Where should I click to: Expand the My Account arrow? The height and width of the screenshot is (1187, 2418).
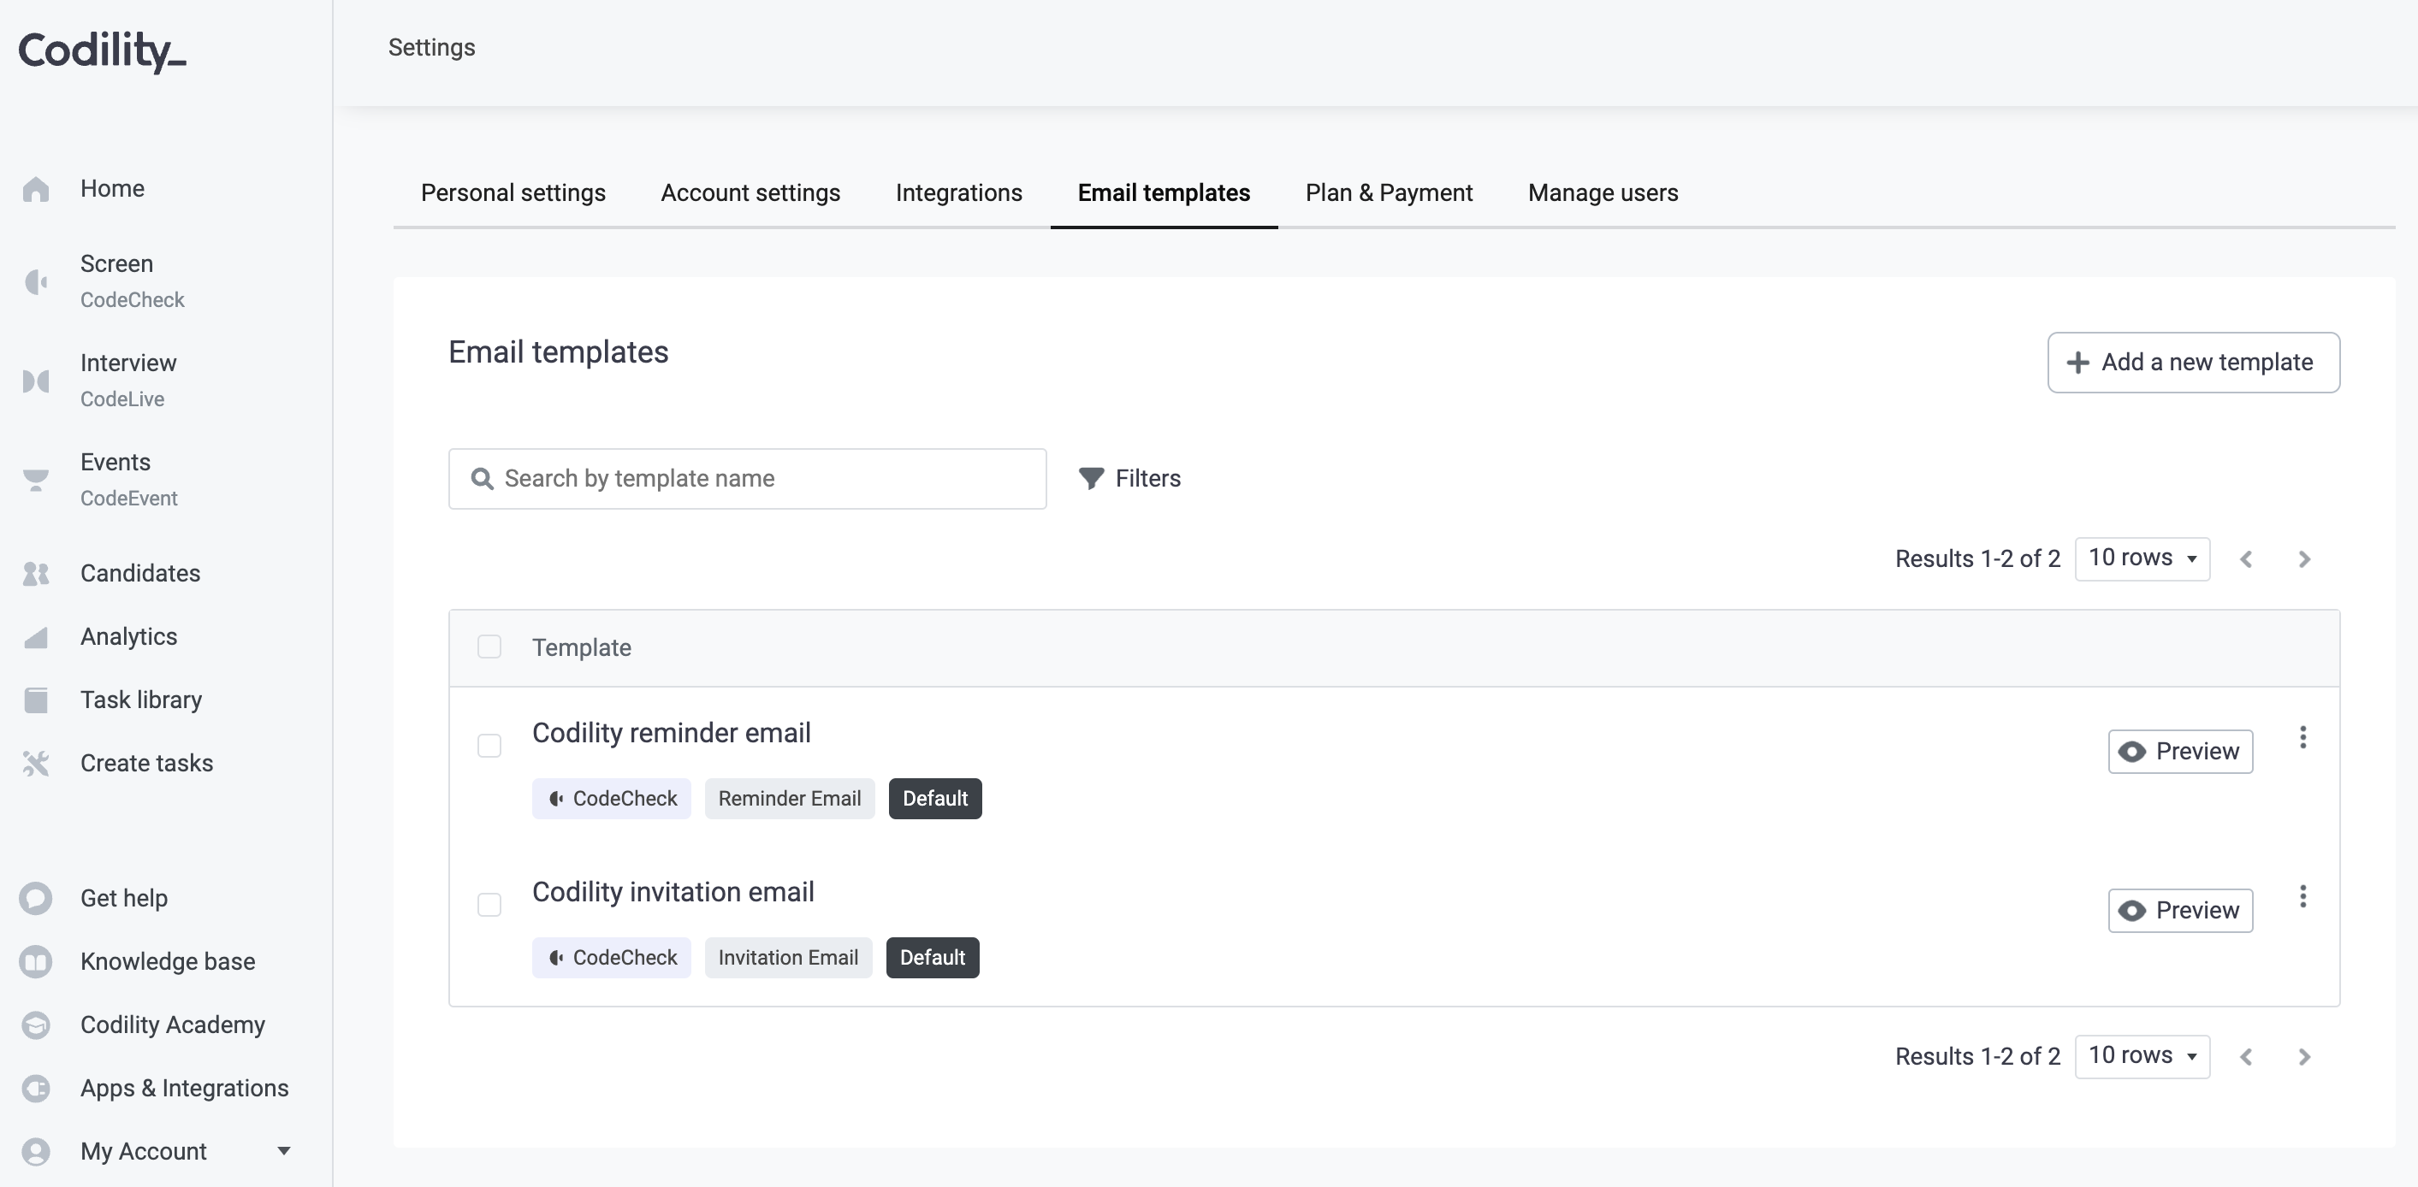click(283, 1151)
